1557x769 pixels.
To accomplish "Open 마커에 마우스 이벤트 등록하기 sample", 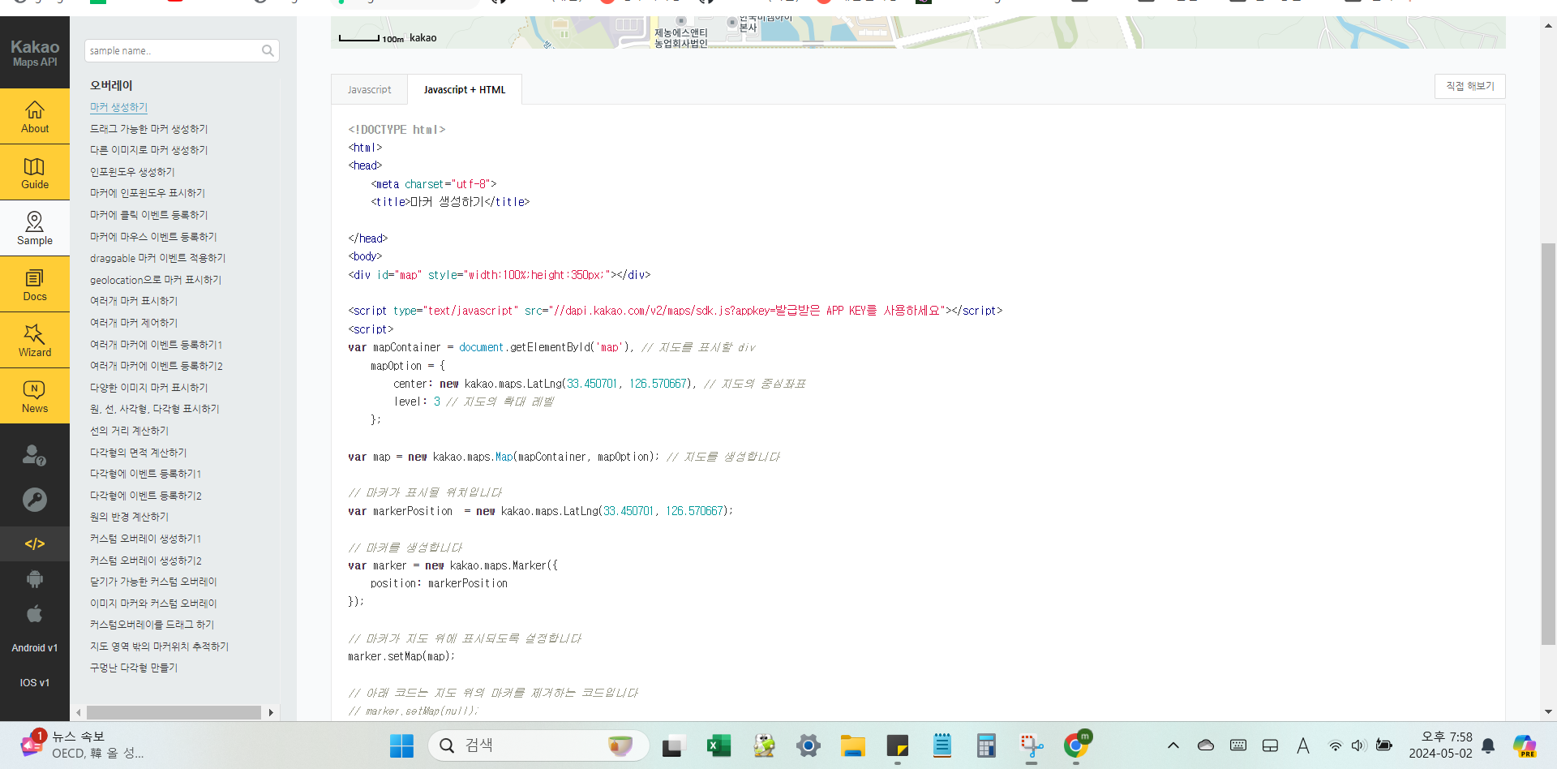I will pyautogui.click(x=153, y=237).
